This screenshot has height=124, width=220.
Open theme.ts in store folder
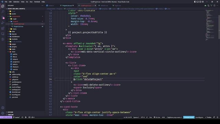pos(15,67)
